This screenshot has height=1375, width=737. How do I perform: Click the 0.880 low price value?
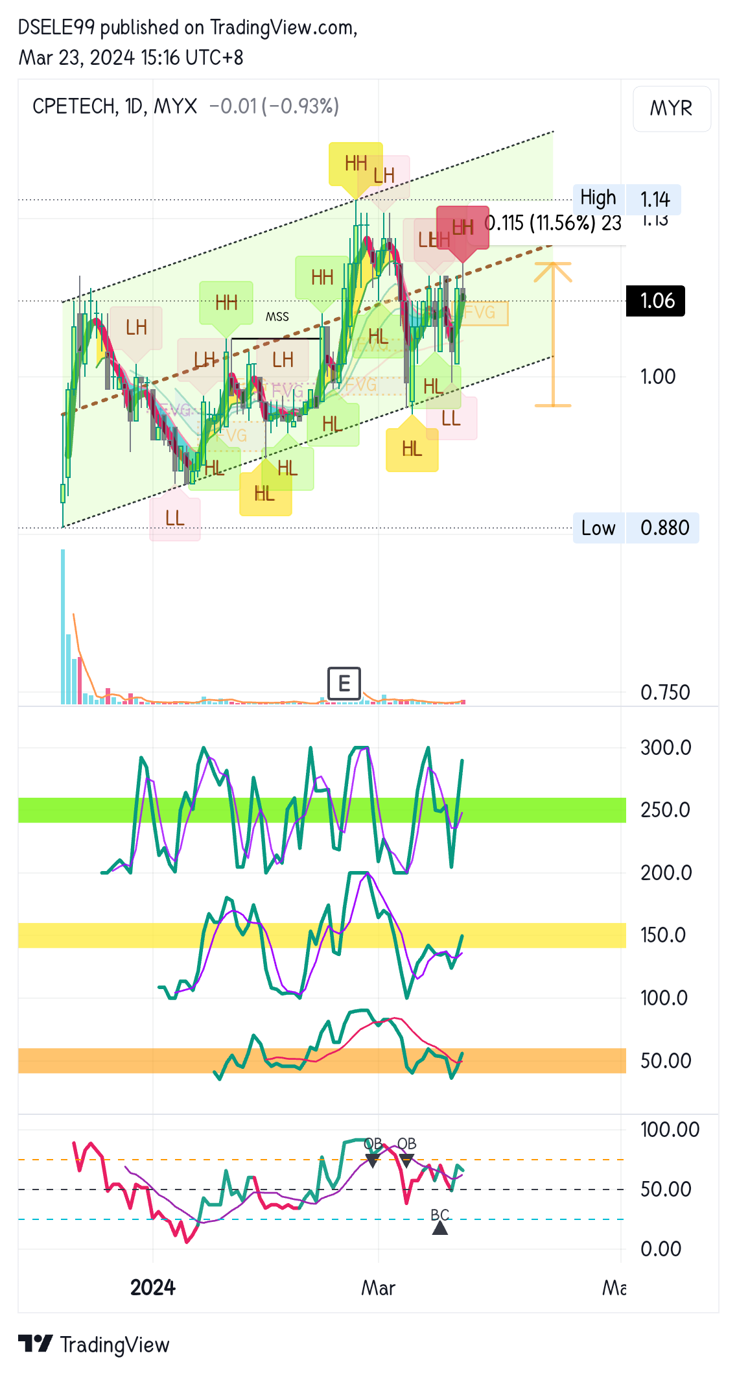[665, 528]
